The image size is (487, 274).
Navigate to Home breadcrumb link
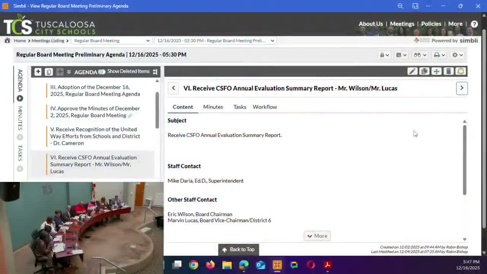coord(20,41)
